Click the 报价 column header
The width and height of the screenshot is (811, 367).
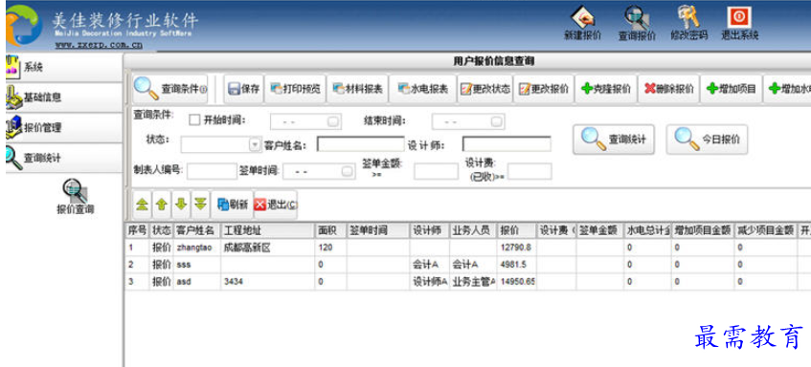(517, 230)
